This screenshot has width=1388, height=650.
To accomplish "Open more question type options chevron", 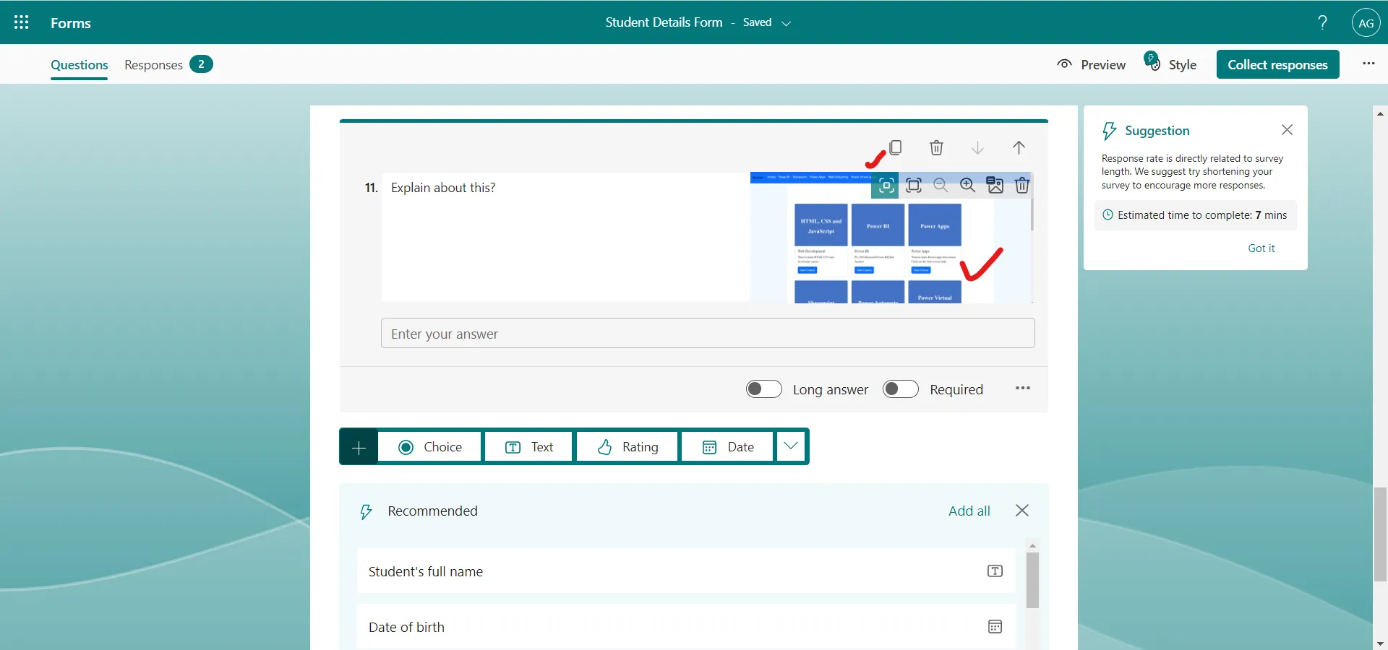I will (790, 446).
